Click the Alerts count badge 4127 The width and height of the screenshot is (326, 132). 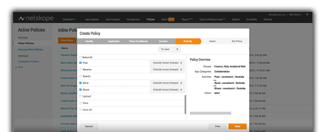click(171, 20)
